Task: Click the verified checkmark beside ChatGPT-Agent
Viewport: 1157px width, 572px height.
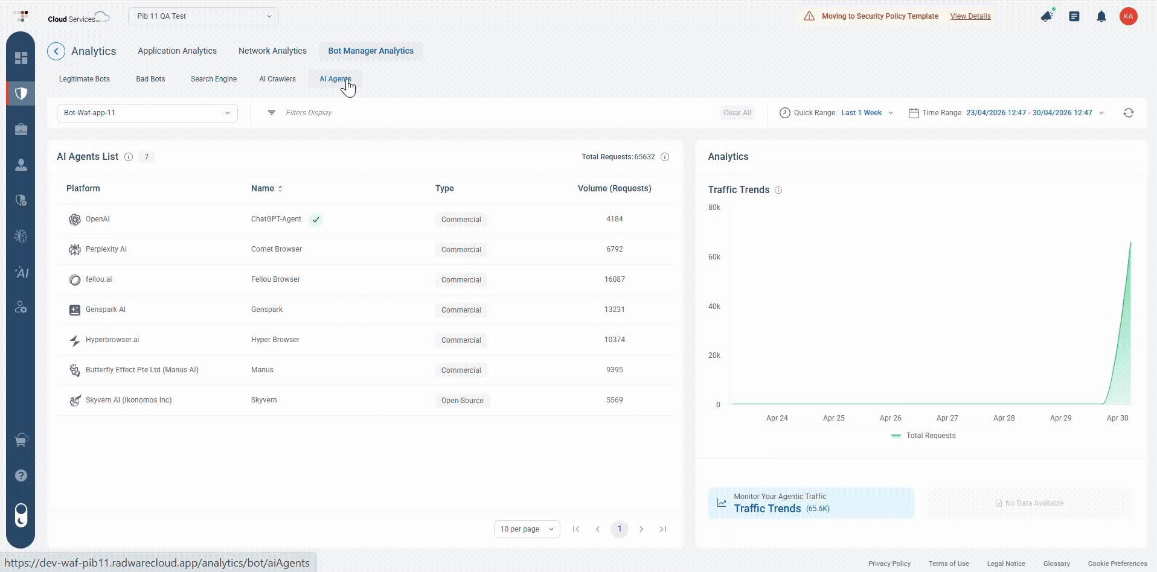Action: [316, 220]
